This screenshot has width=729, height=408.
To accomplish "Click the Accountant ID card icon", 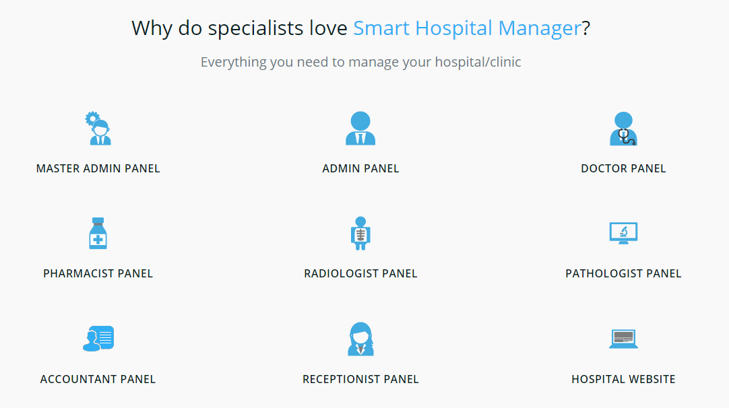I will point(98,339).
